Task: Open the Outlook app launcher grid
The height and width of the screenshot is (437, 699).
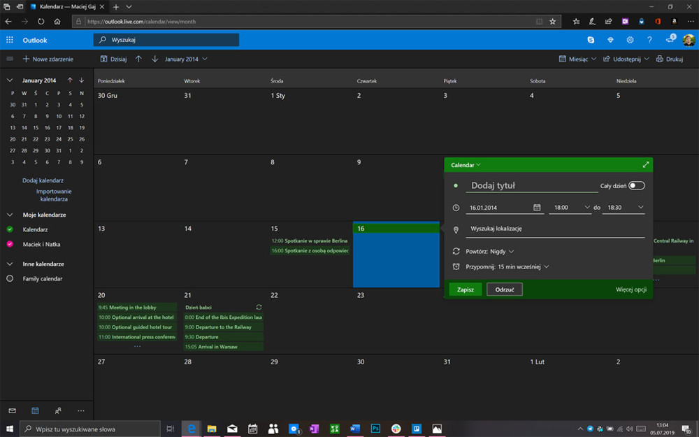Action: click(9, 40)
